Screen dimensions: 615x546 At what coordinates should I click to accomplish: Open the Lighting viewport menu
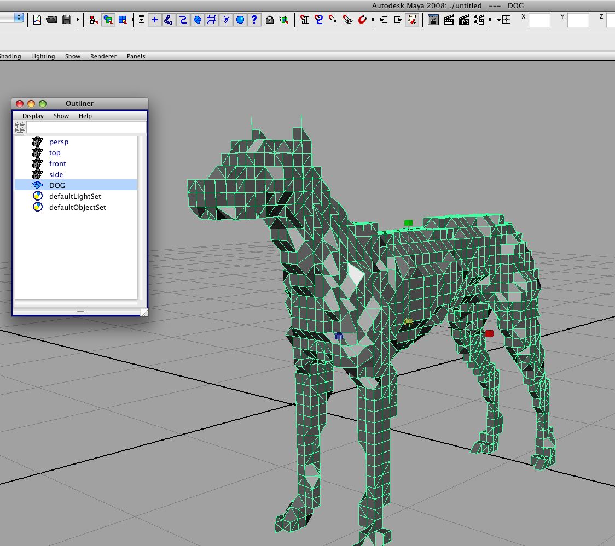tap(43, 56)
